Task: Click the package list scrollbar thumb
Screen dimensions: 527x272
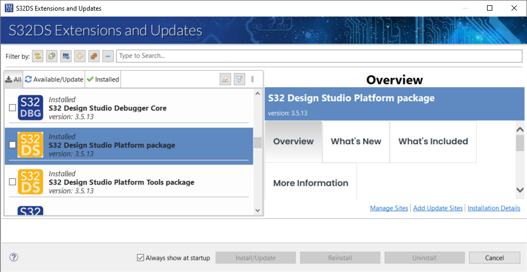Action: click(258, 143)
